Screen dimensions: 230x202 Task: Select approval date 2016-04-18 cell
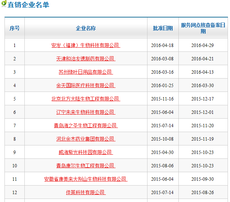point(162,45)
